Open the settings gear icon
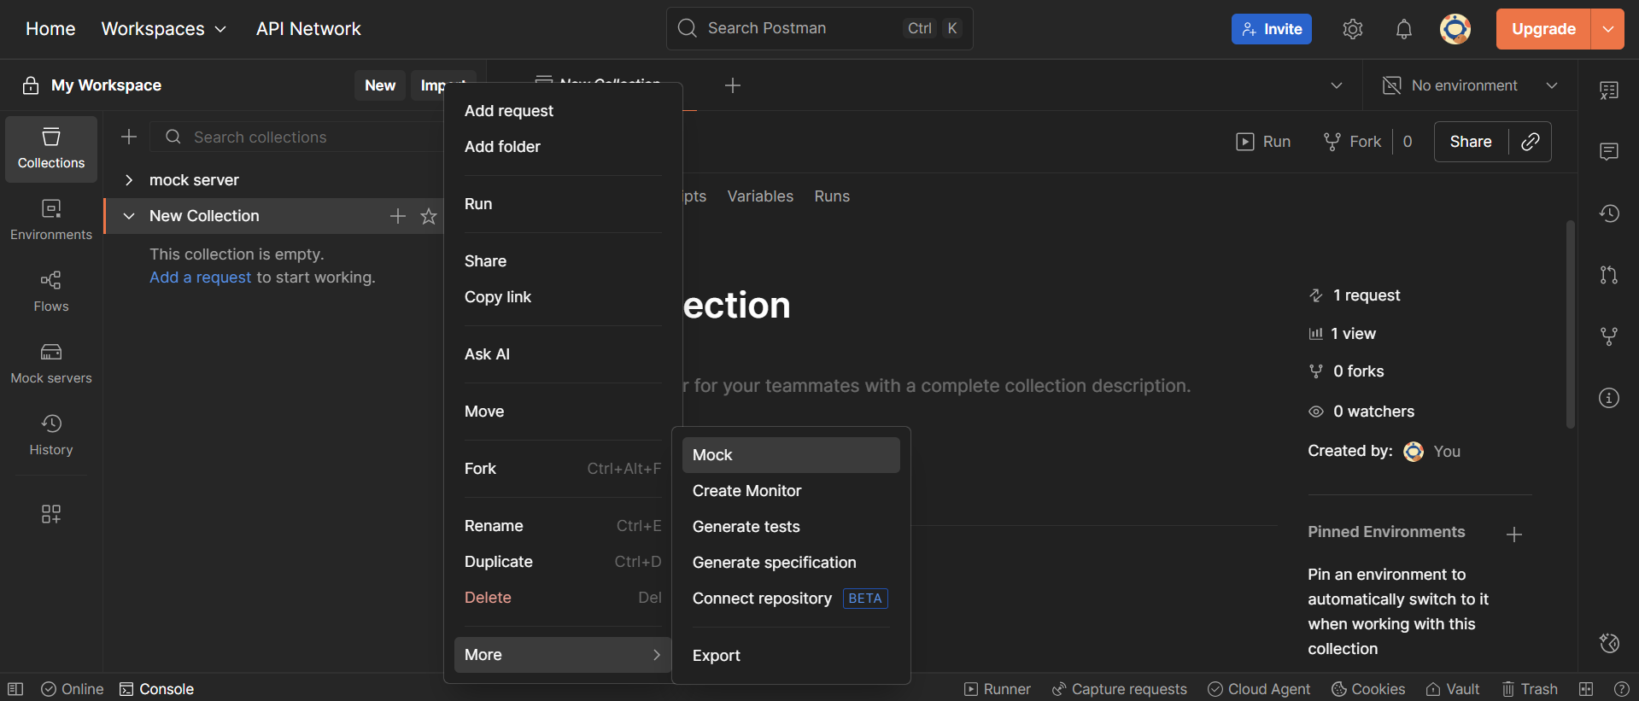Image resolution: width=1639 pixels, height=701 pixels. (x=1352, y=29)
